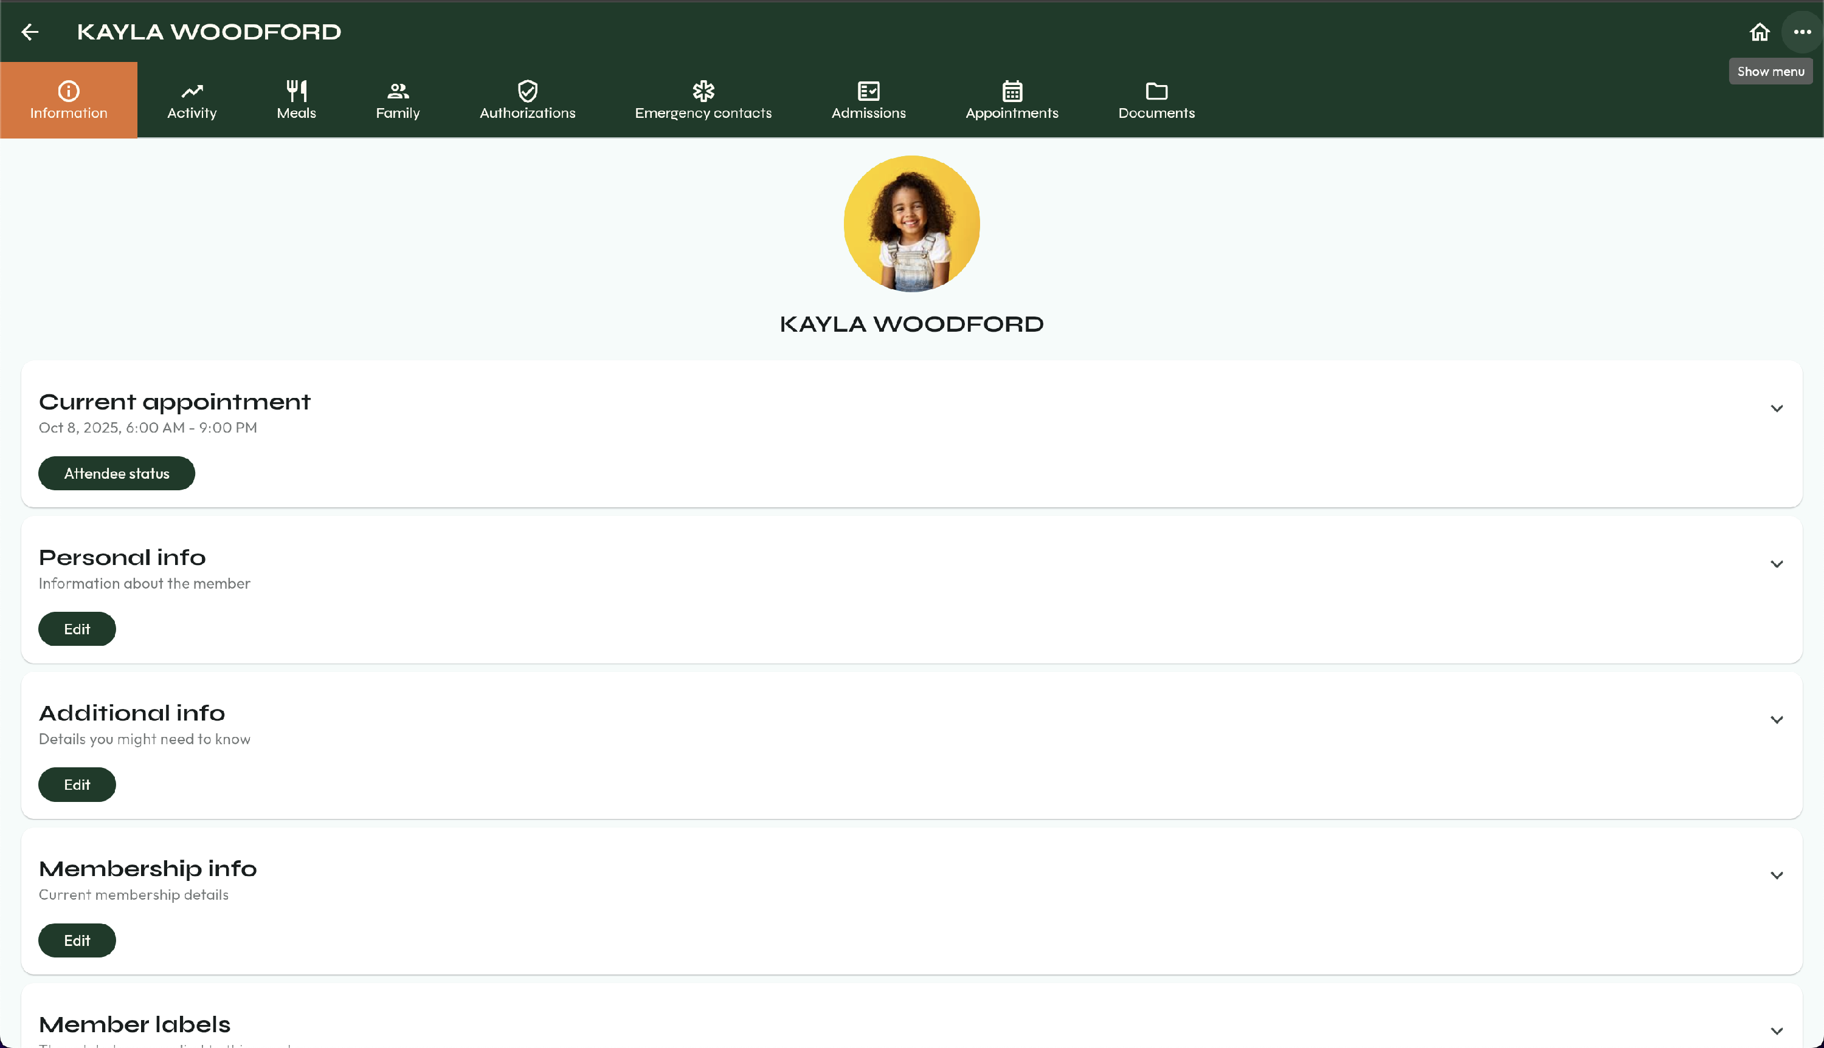Expand the Membership info chevron
This screenshot has width=1824, height=1048.
click(1777, 875)
